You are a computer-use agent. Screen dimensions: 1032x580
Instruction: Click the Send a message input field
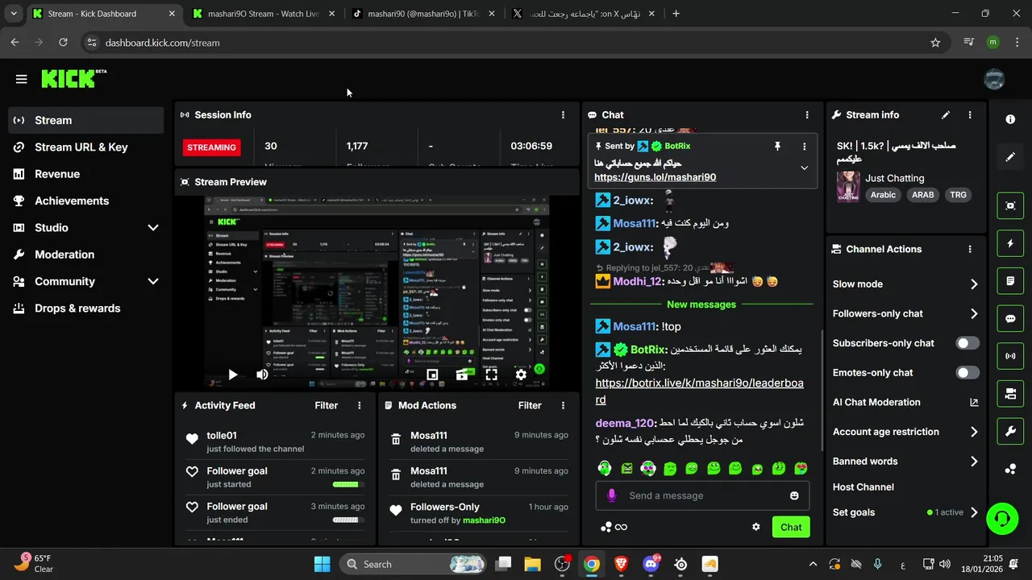tap(703, 495)
